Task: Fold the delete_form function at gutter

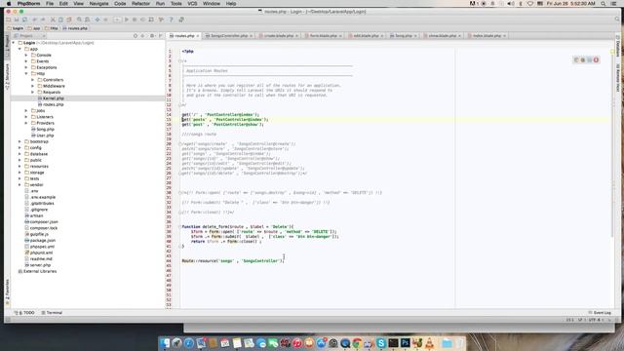Action: pos(179,227)
